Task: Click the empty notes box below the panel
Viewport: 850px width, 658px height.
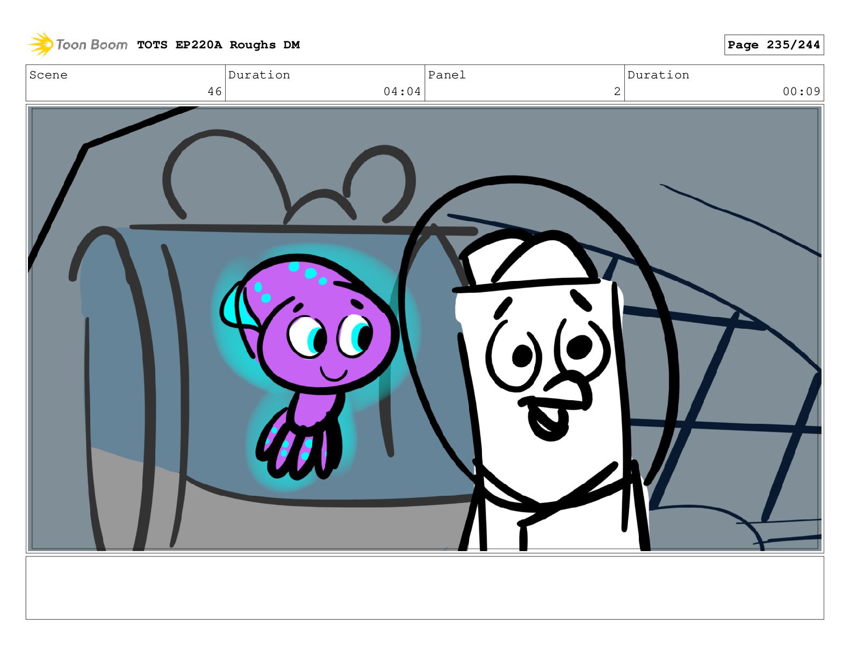Action: (424, 588)
